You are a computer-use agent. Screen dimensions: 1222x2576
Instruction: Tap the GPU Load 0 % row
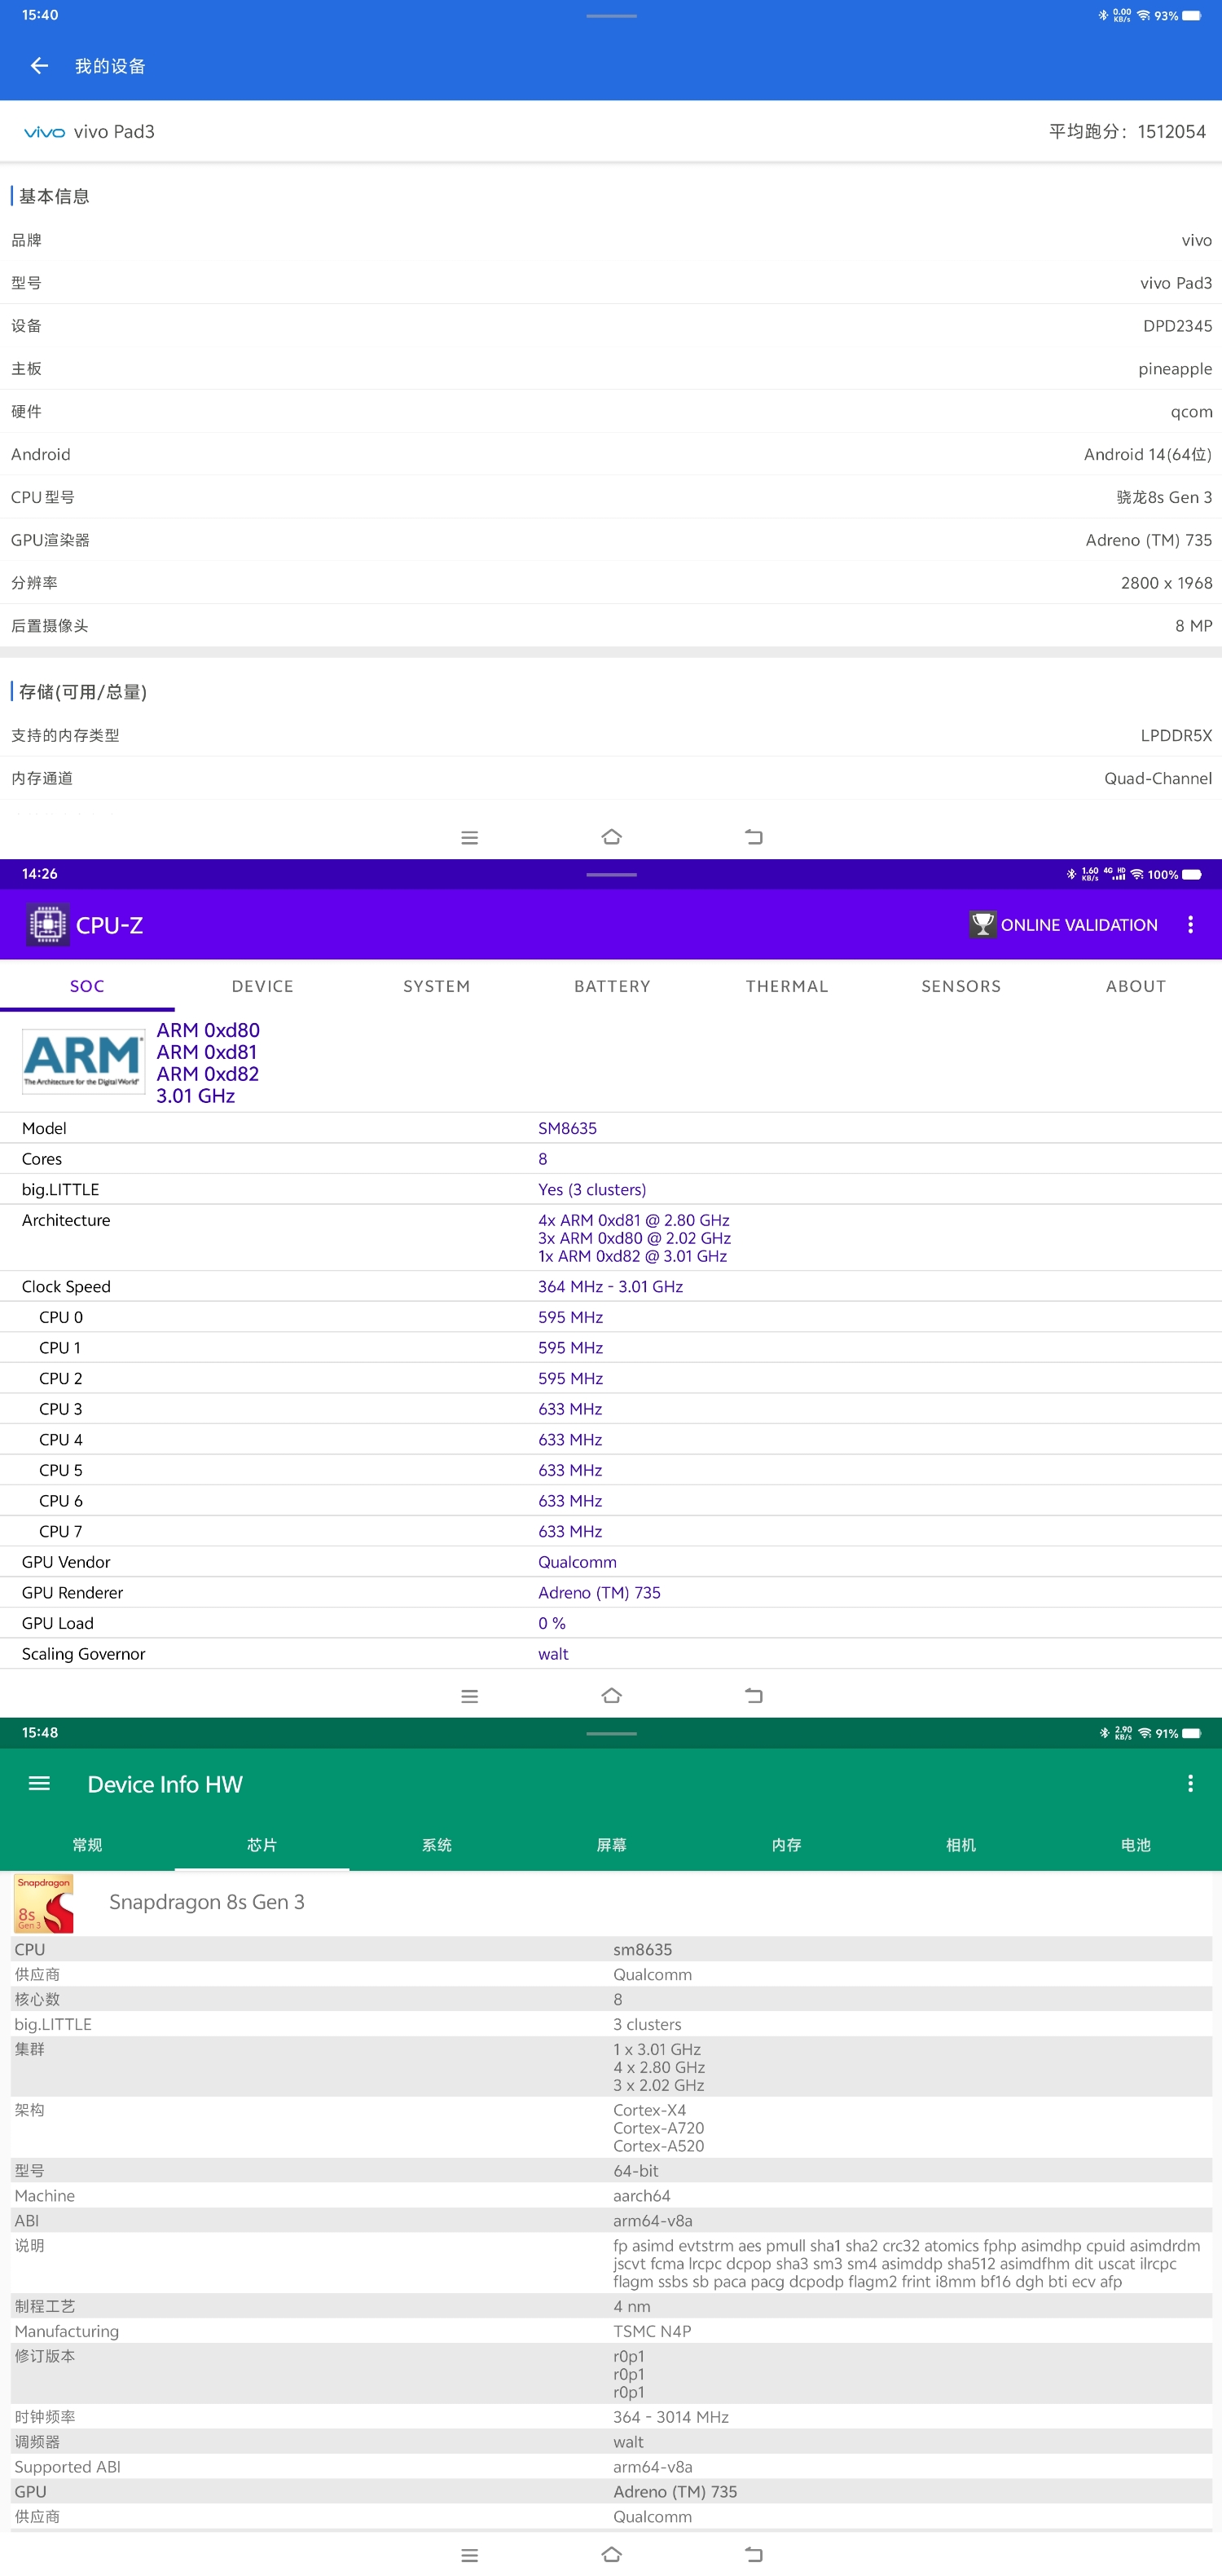pyautogui.click(x=610, y=1623)
